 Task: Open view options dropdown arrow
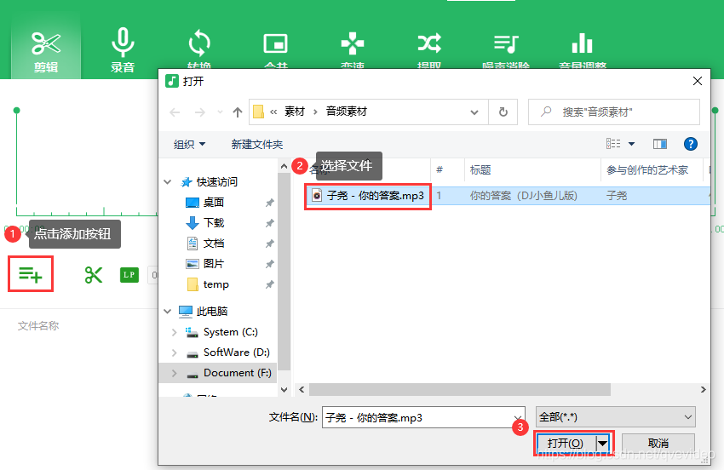pyautogui.click(x=632, y=144)
